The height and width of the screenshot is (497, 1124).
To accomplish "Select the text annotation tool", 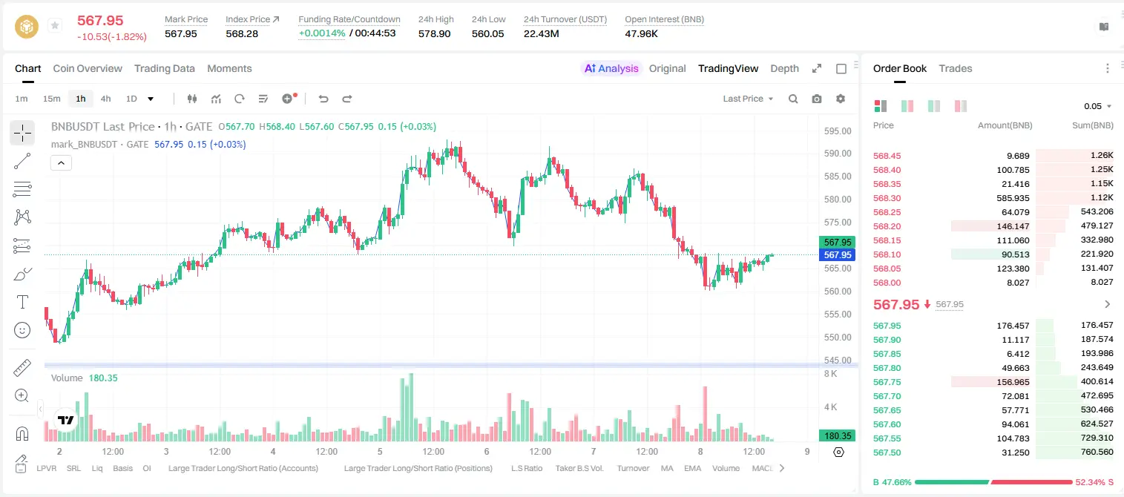I will coord(22,302).
